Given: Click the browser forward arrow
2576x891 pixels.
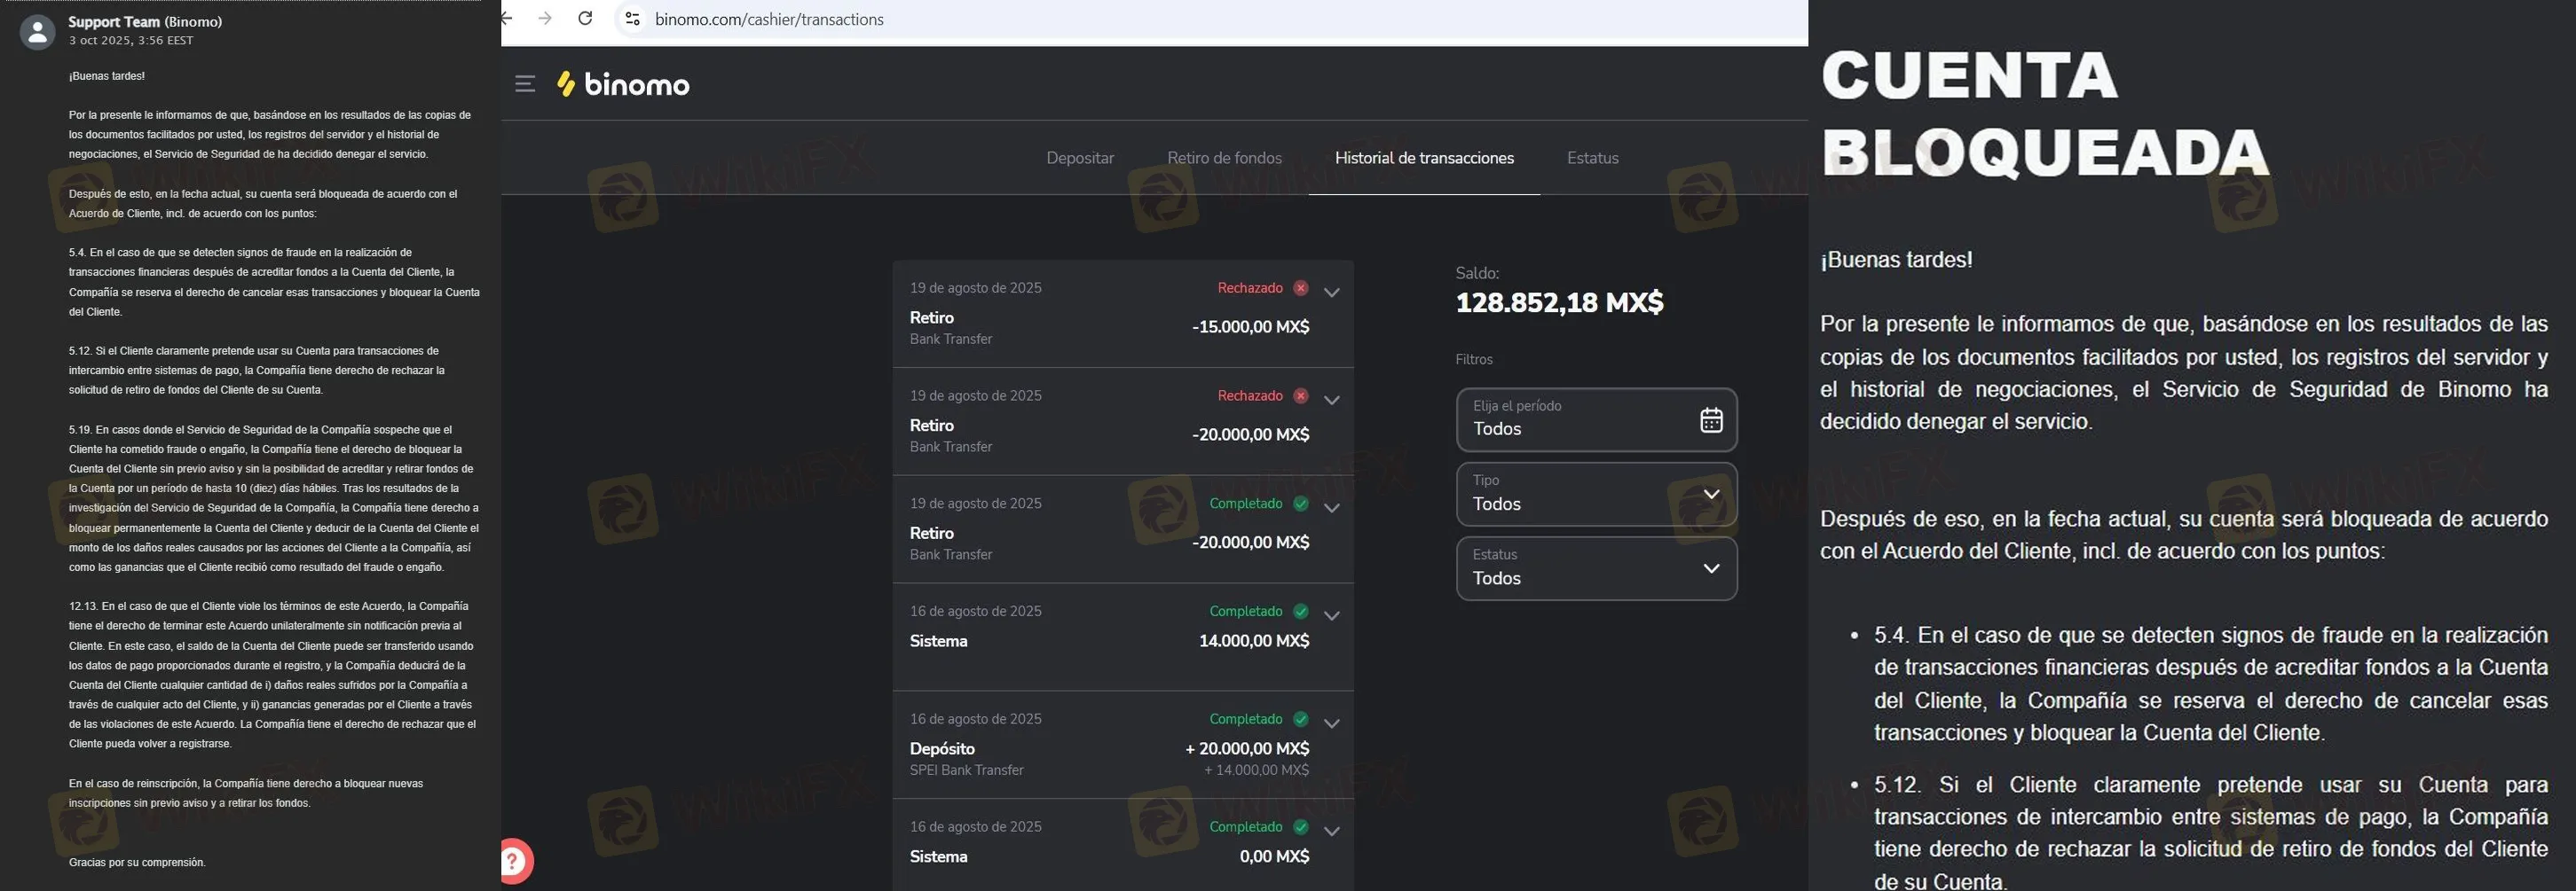Looking at the screenshot, I should tap(544, 18).
